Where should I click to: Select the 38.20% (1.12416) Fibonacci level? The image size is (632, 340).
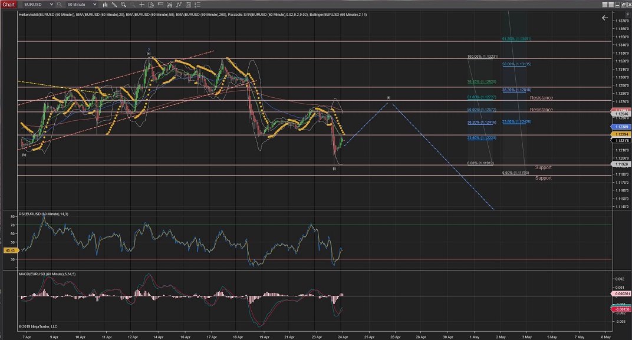(482, 122)
